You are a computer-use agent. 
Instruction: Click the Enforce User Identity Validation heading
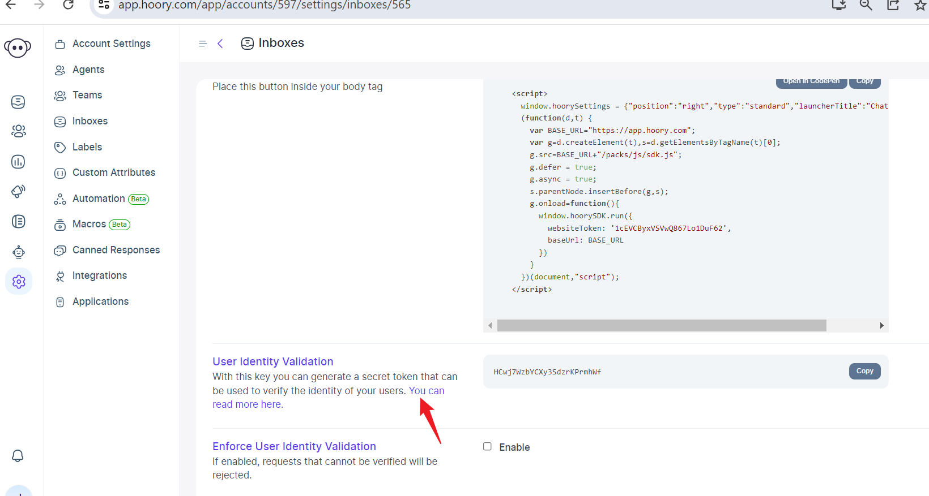coord(294,446)
